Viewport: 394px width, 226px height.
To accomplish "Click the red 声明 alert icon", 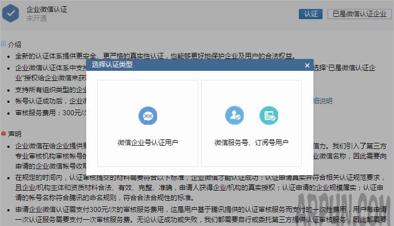I will pyautogui.click(x=3, y=133).
